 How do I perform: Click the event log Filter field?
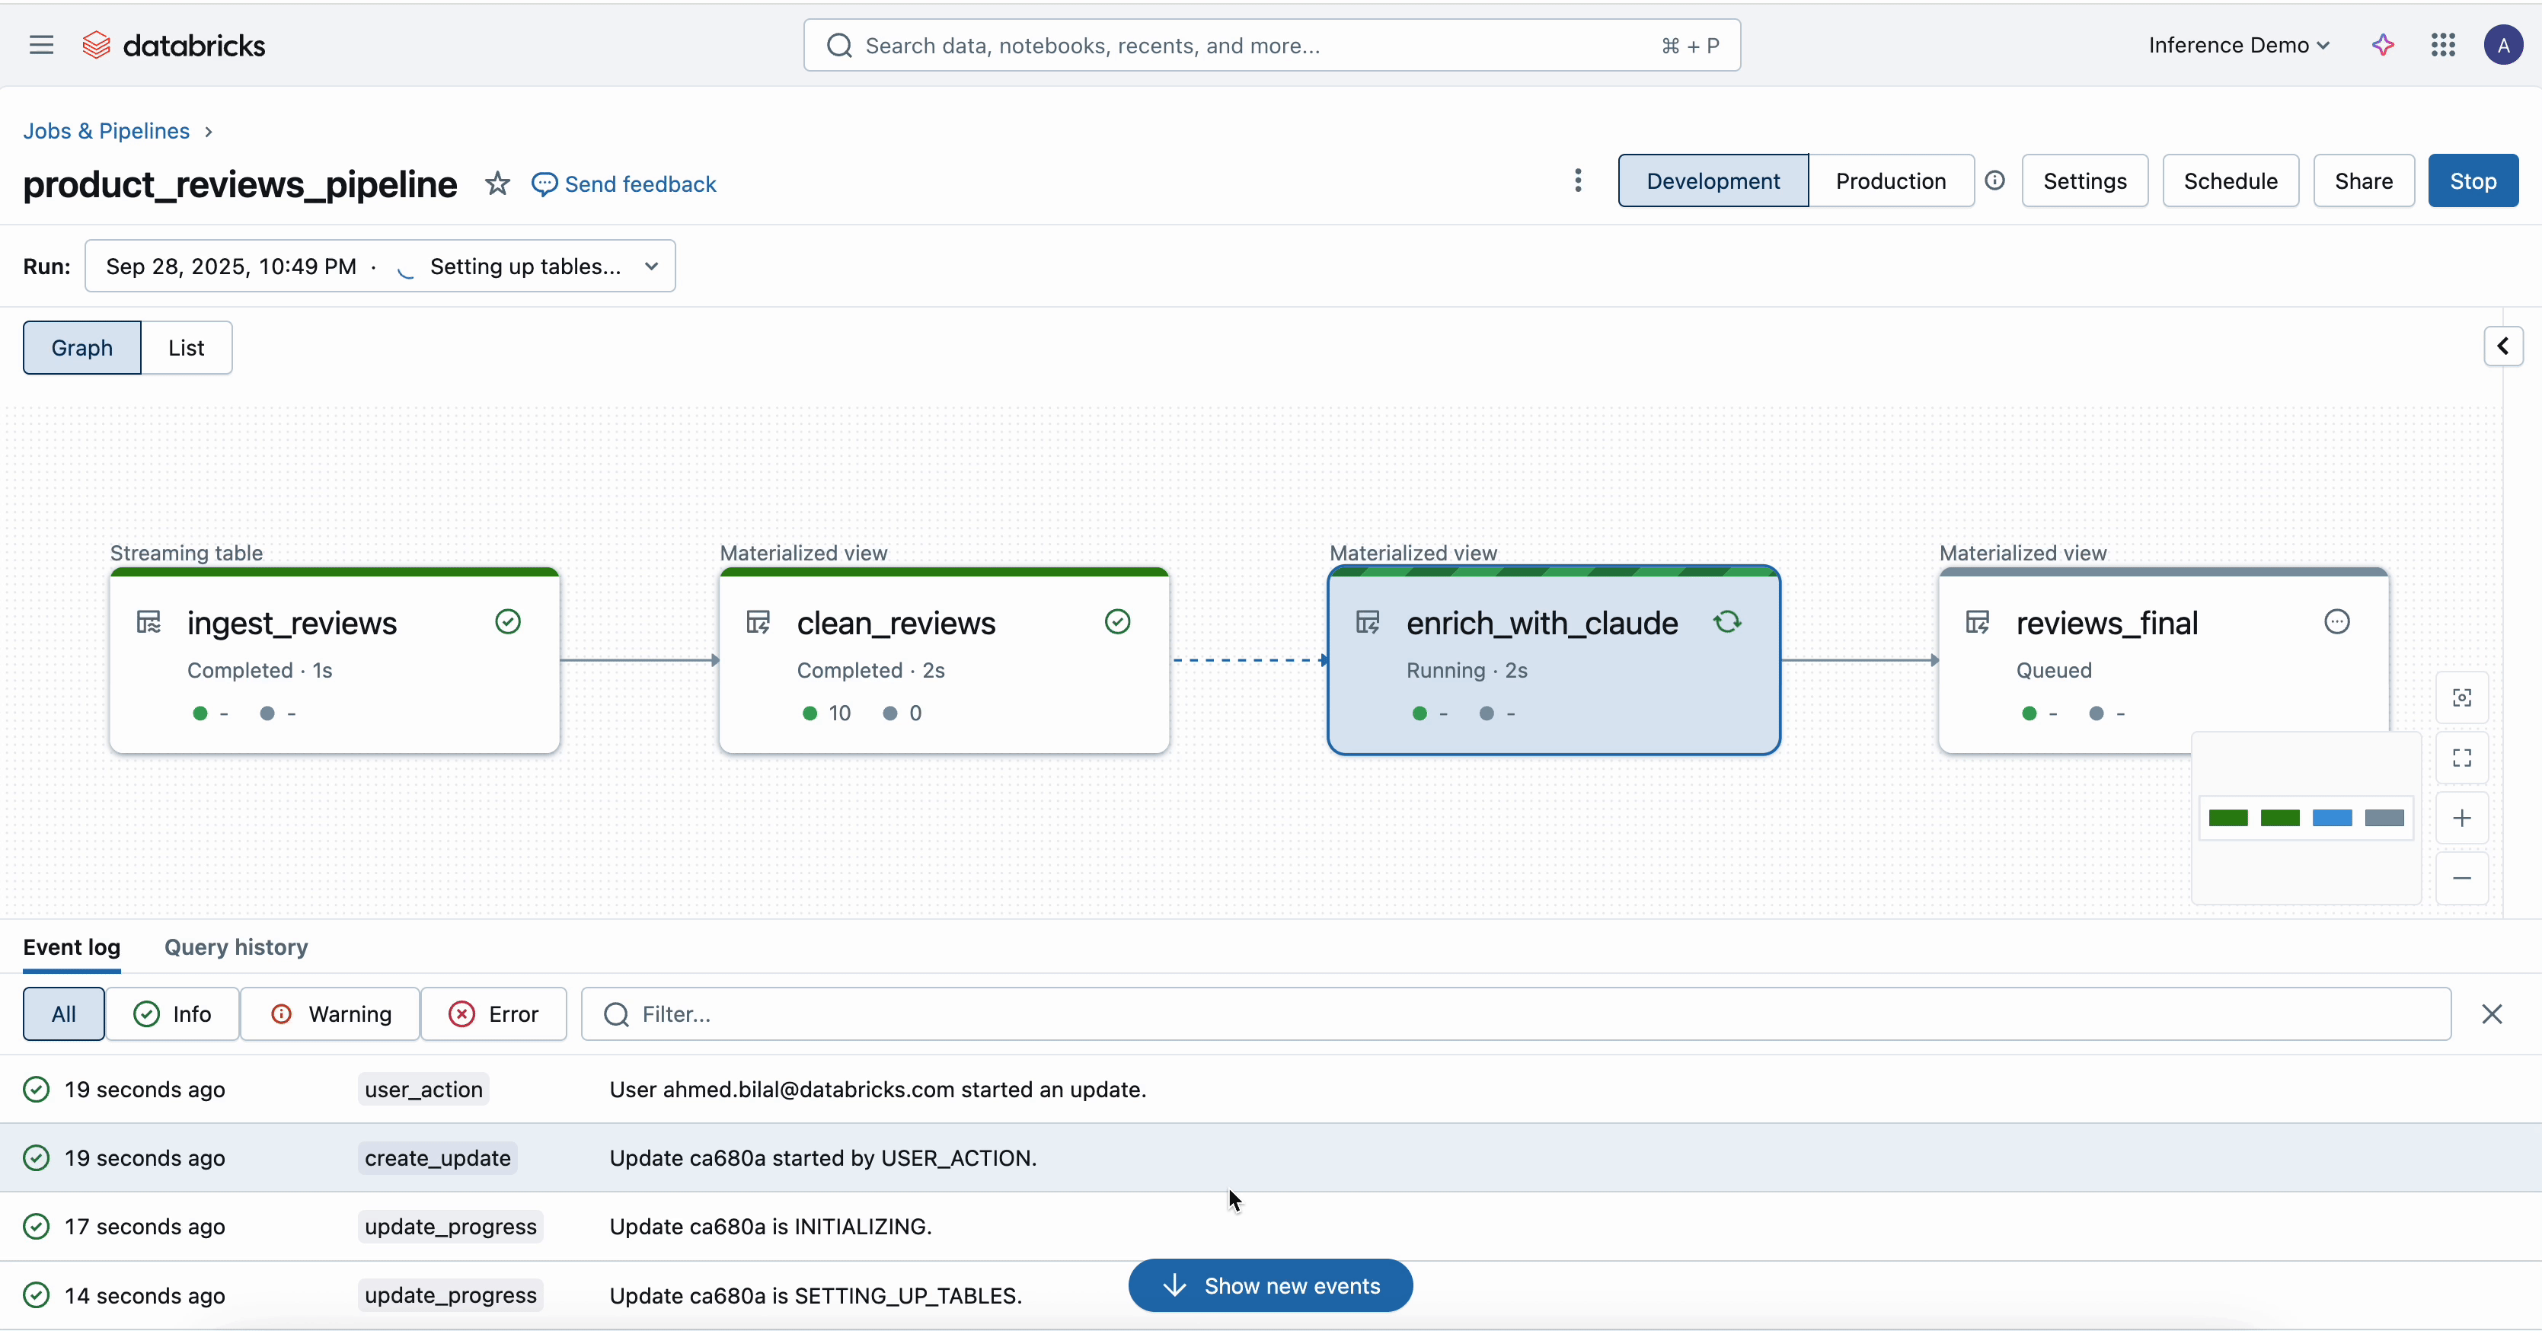pyautogui.click(x=1530, y=1014)
